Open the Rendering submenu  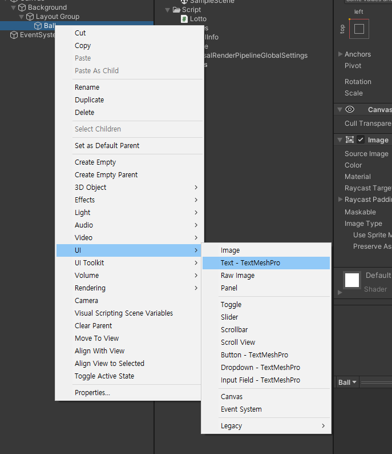pos(130,288)
